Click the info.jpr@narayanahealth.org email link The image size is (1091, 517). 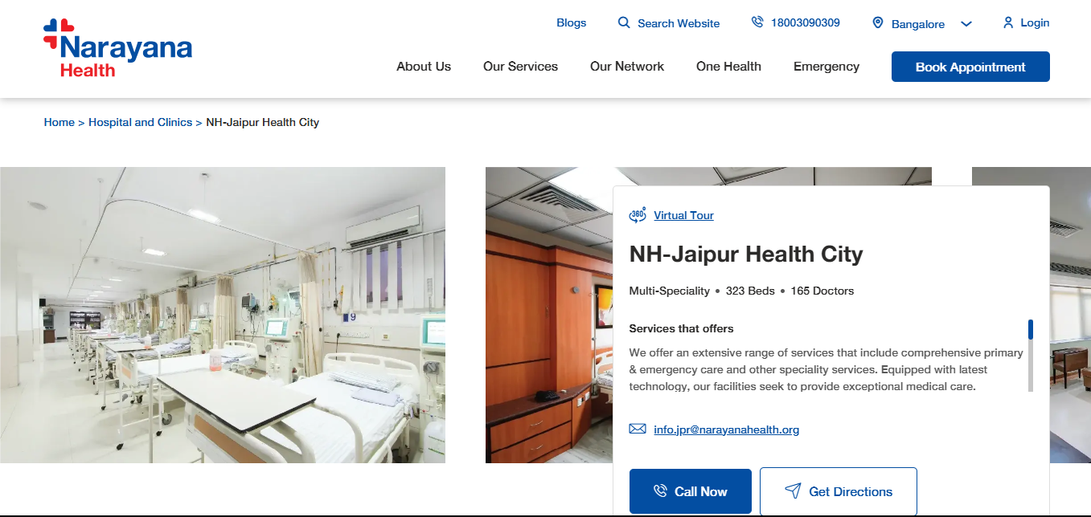[726, 429]
